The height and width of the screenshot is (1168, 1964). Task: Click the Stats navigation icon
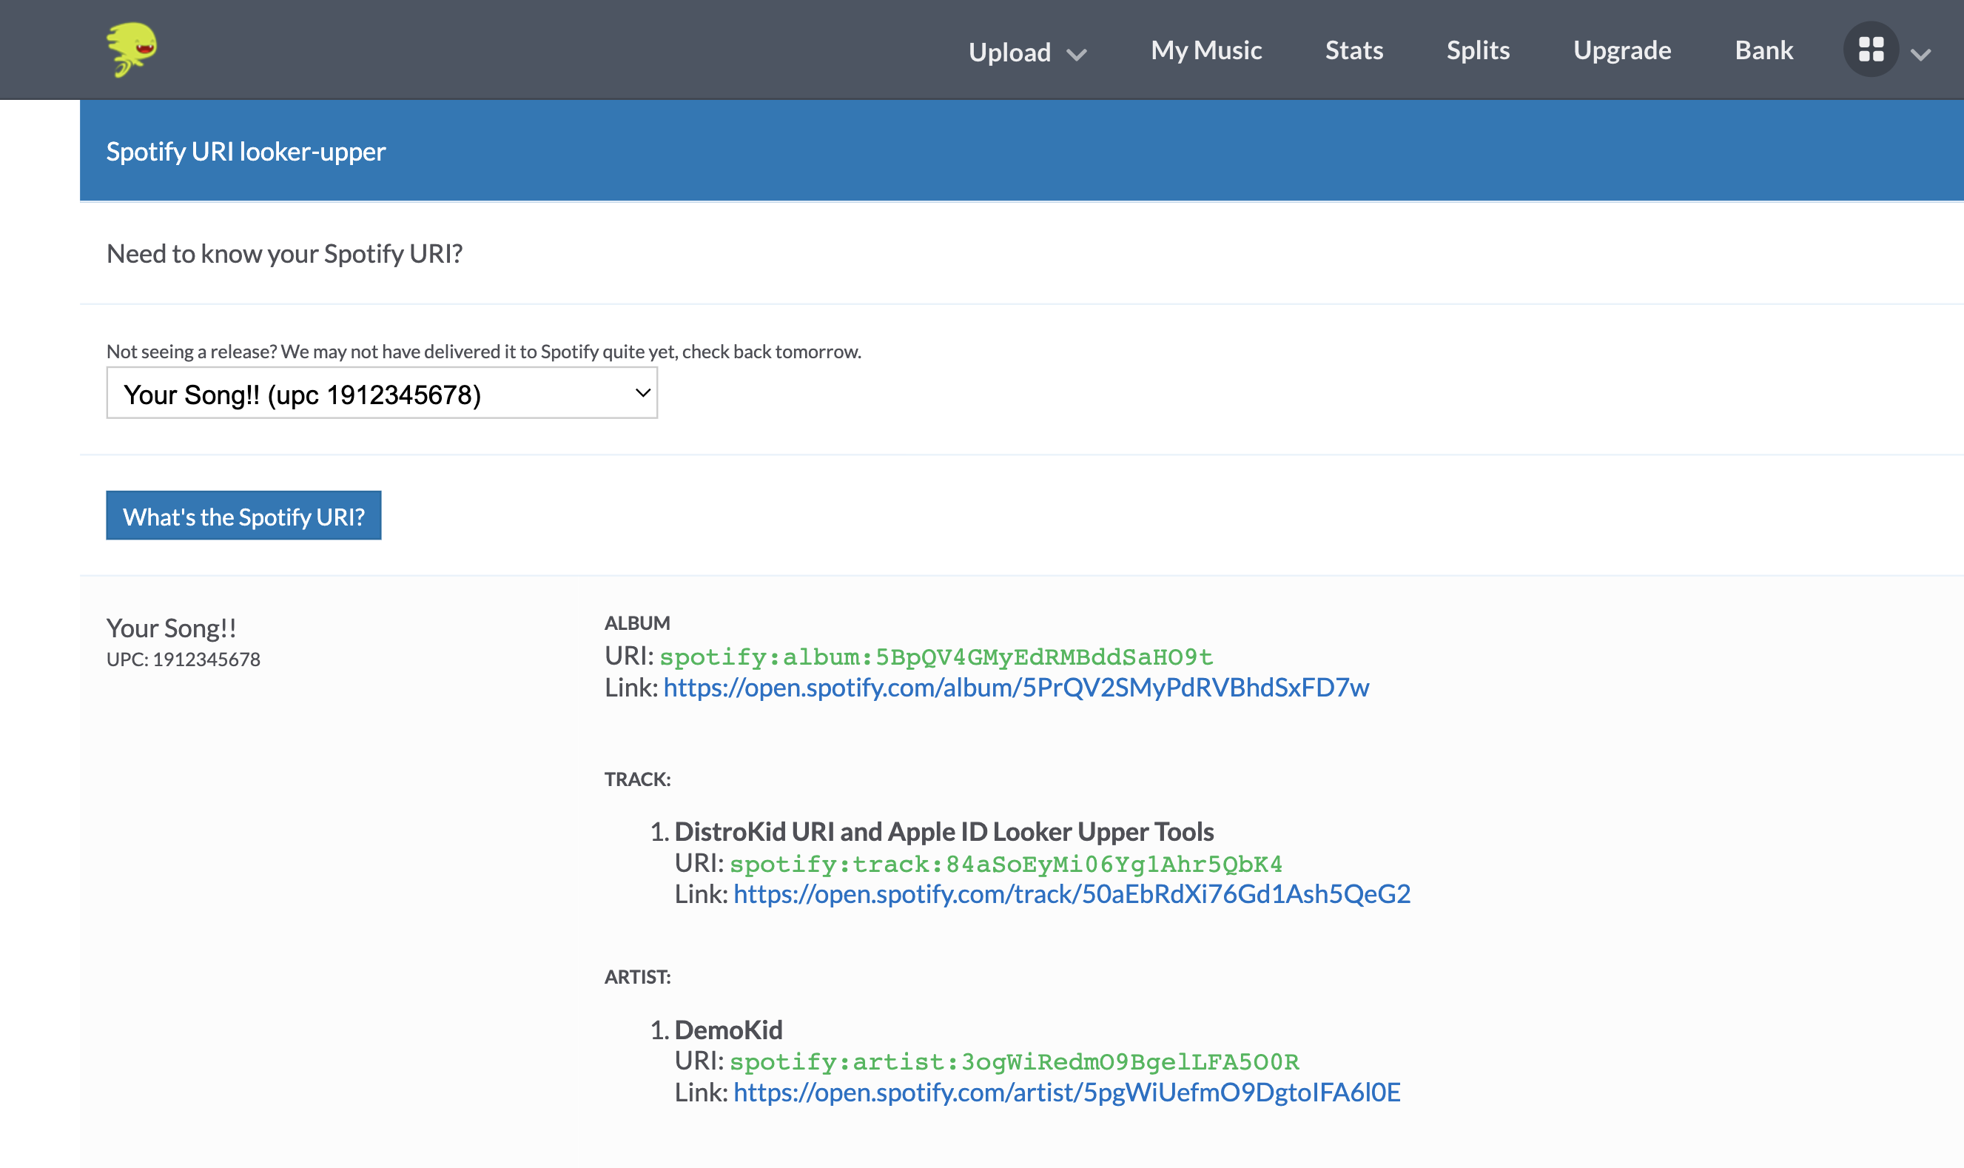point(1353,49)
